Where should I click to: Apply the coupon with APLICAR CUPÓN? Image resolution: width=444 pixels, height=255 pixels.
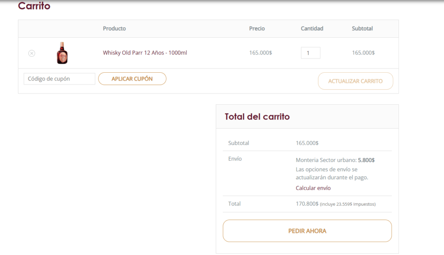(x=132, y=79)
